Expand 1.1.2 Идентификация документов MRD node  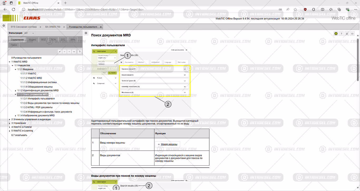pyautogui.click(x=16, y=91)
